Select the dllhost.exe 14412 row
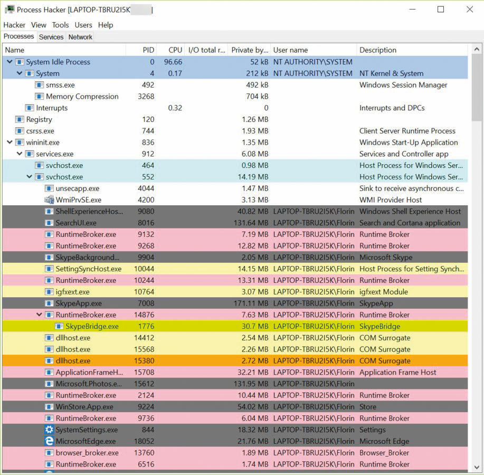The width and height of the screenshot is (484, 475). pyautogui.click(x=235, y=338)
